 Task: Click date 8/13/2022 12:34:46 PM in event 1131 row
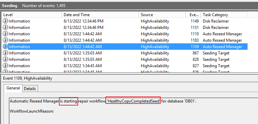84,28
